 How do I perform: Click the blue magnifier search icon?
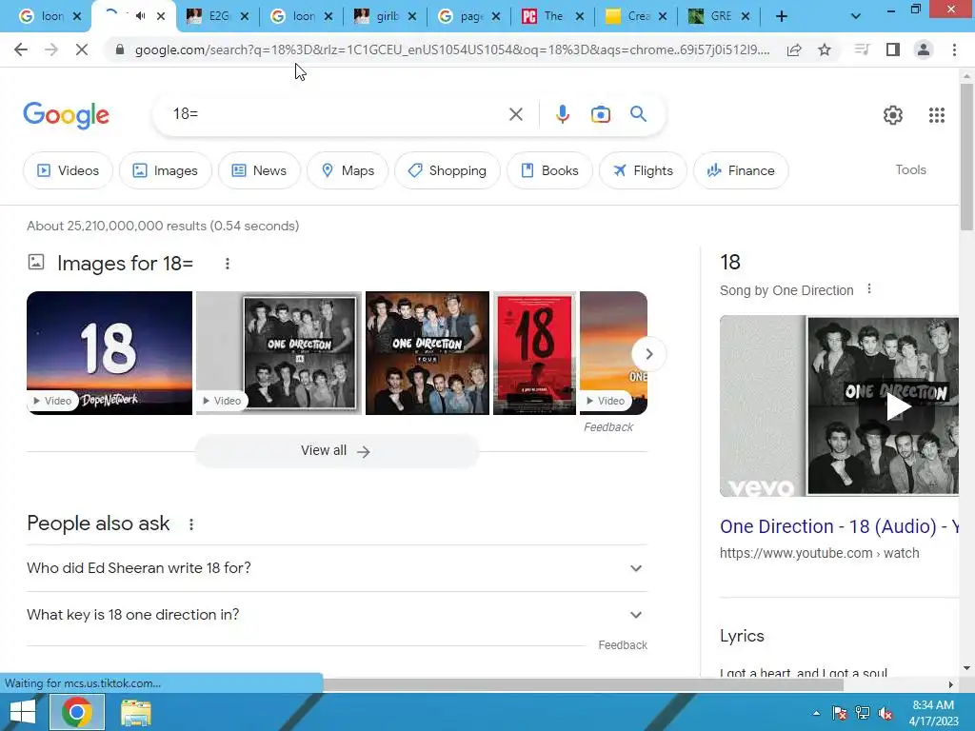[638, 114]
